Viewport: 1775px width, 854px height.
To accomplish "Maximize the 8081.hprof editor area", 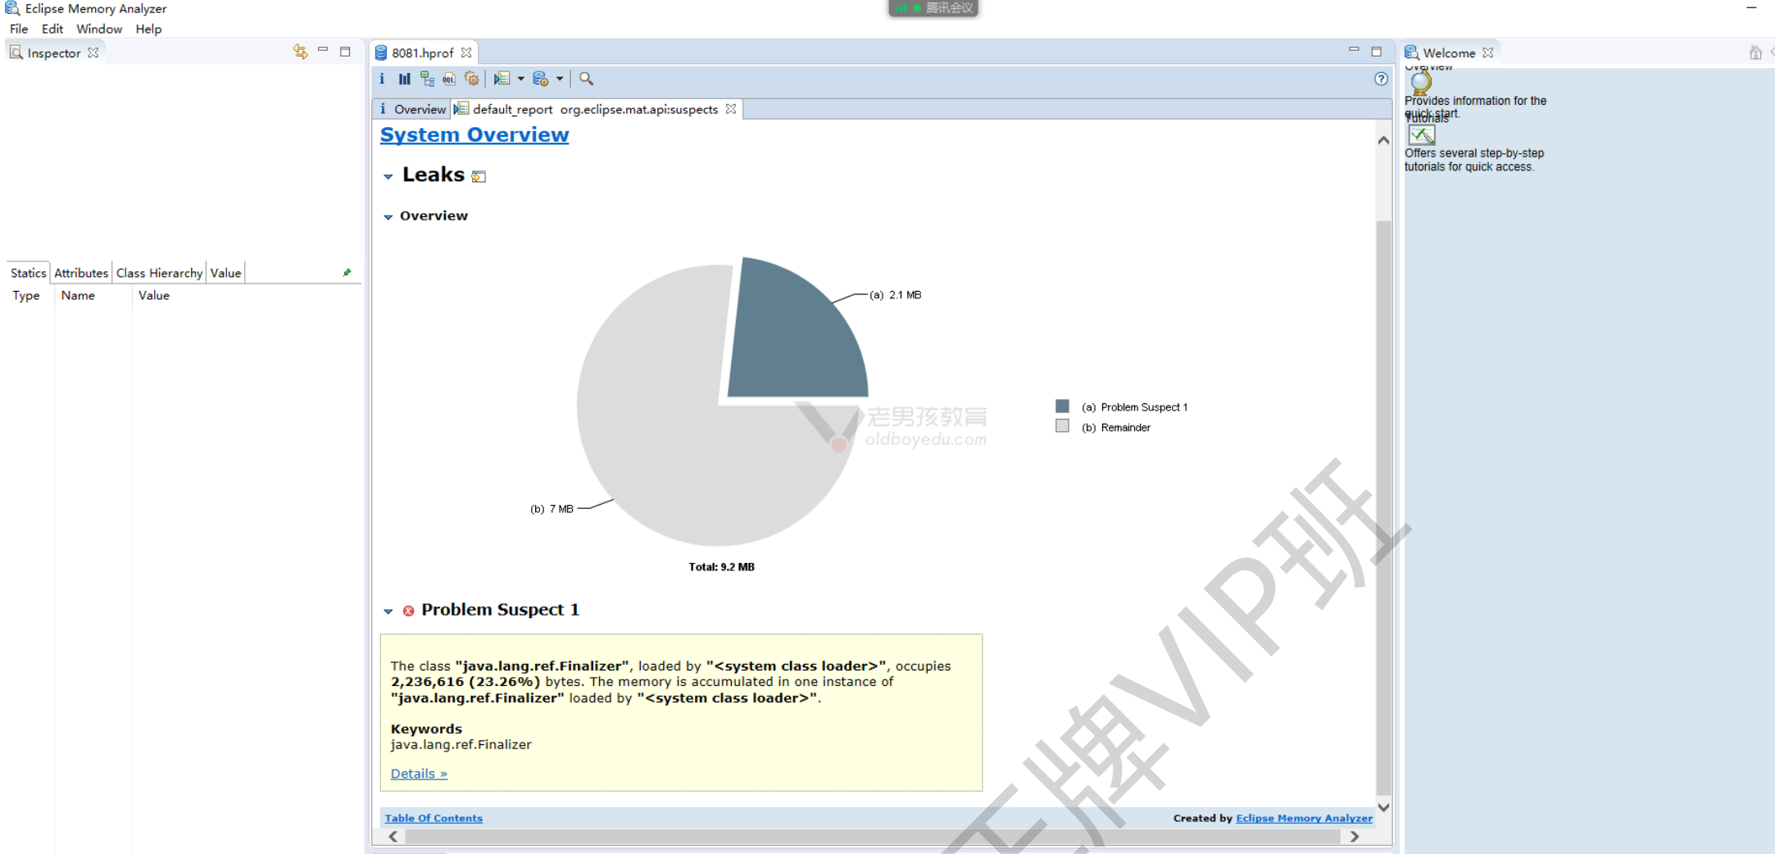I will [1377, 51].
